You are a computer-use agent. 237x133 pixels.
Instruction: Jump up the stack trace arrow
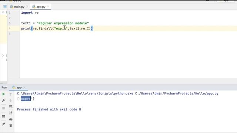[11, 95]
